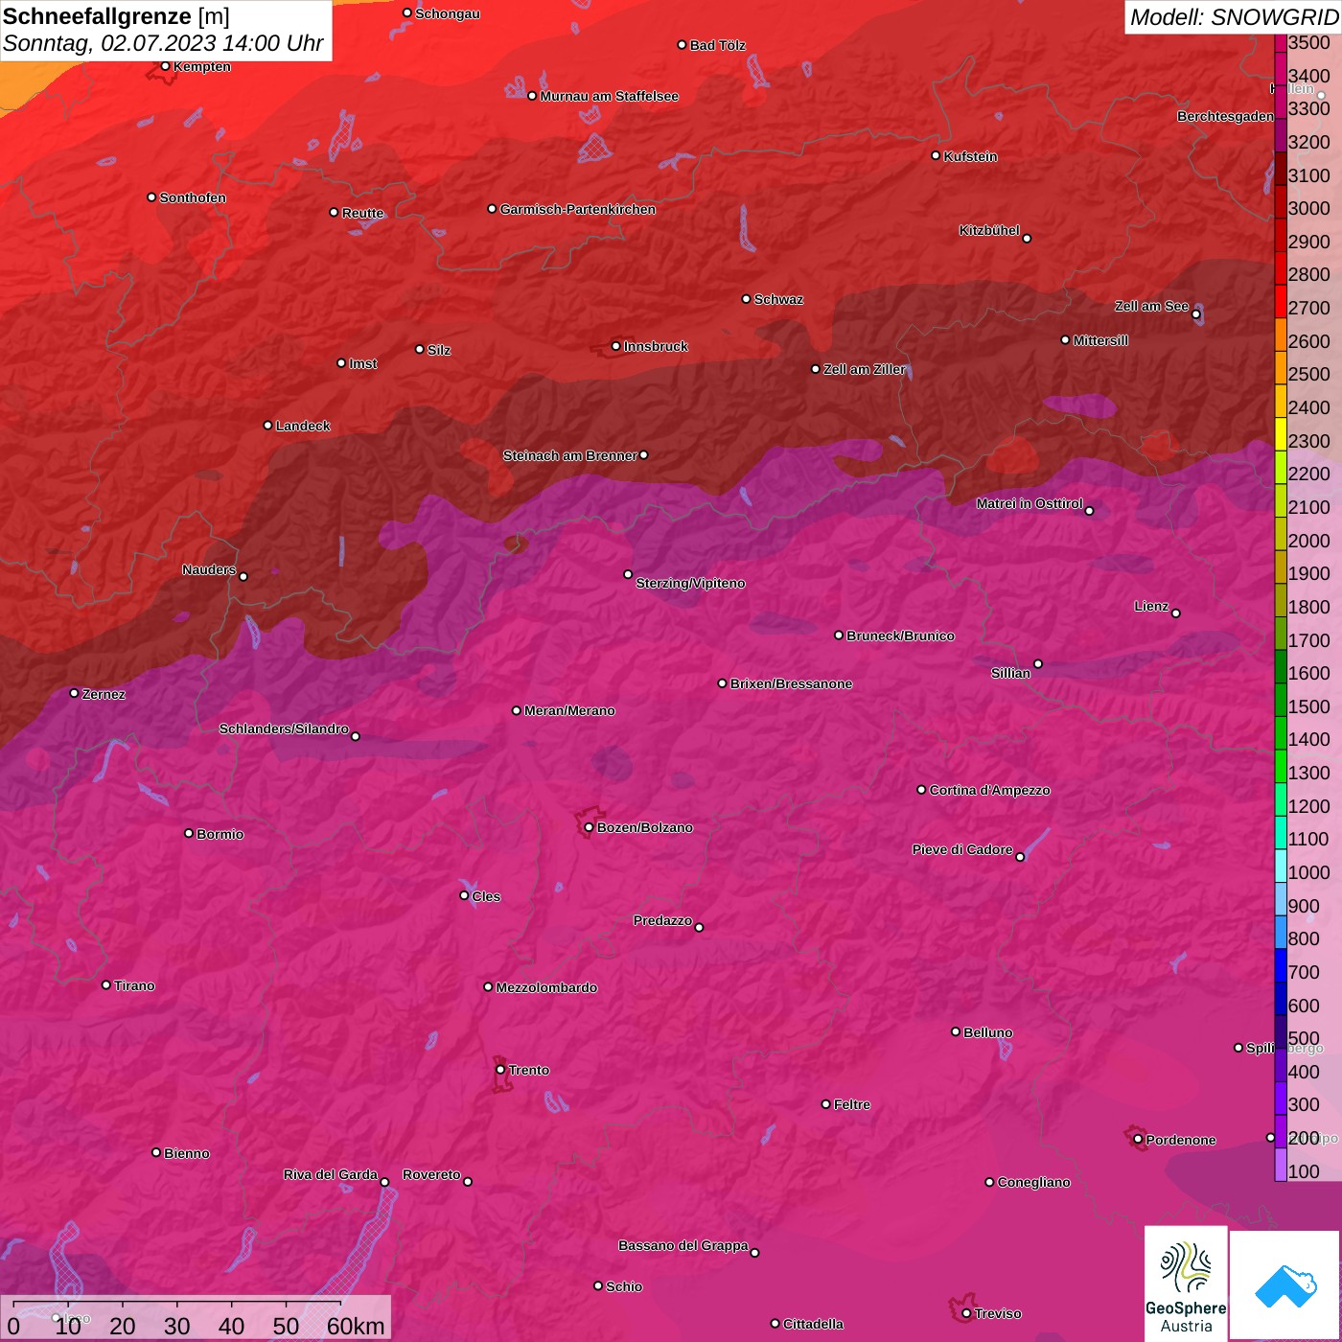Select the 'Bassano del Grappa' label

pyautogui.click(x=683, y=1245)
